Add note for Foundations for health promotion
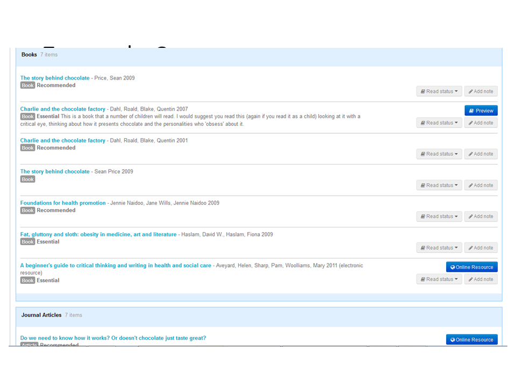Image resolution: width=516 pixels, height=387 pixels. click(481, 217)
